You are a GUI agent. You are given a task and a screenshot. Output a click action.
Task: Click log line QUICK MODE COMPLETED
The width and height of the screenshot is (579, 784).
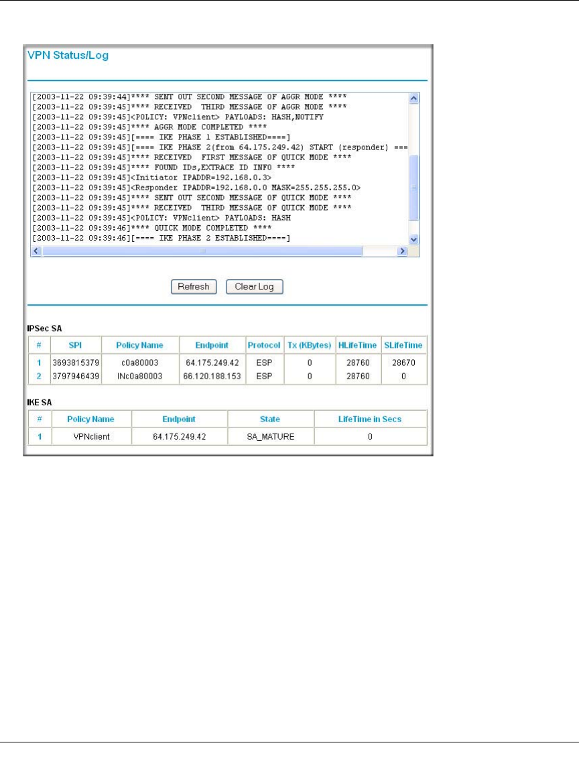[x=152, y=228]
